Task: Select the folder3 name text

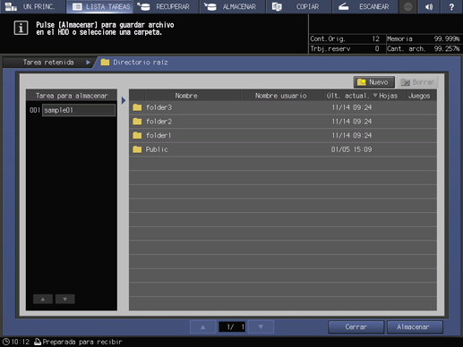Action: (x=159, y=107)
